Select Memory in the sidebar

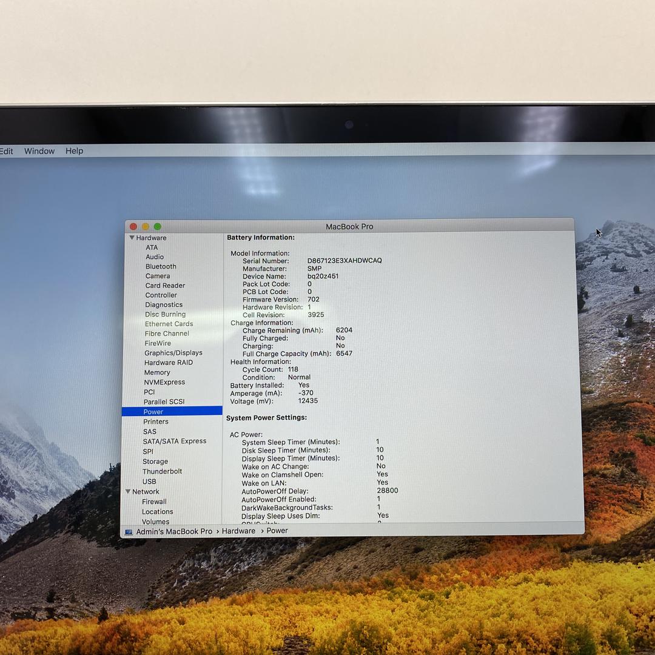pyautogui.click(x=157, y=372)
